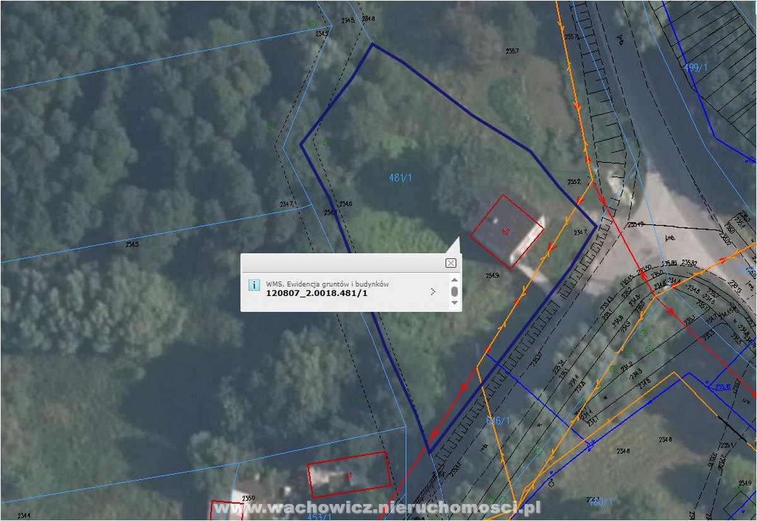Screen dimensions: 757x521
Task: Click the 481/1 parcel label on map
Action: point(401,178)
